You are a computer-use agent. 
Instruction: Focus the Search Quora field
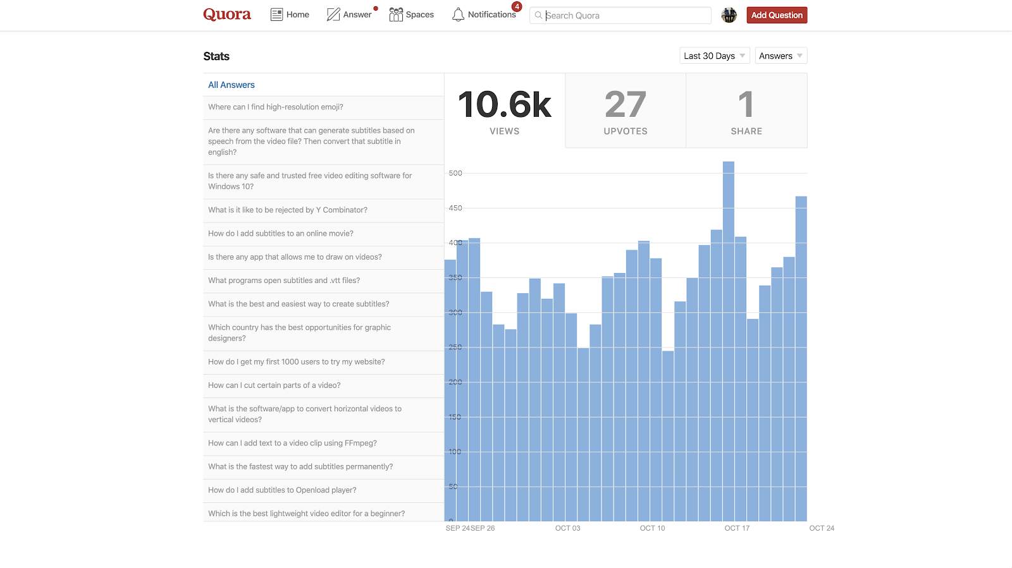[x=620, y=15]
